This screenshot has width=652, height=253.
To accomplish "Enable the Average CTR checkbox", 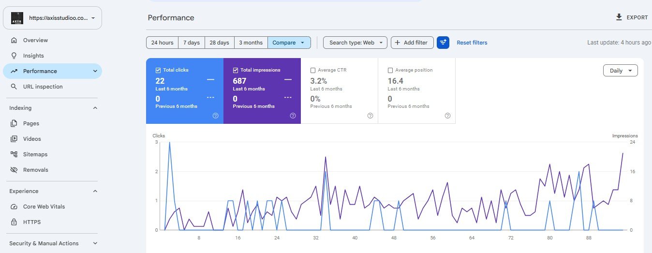I will 313,70.
